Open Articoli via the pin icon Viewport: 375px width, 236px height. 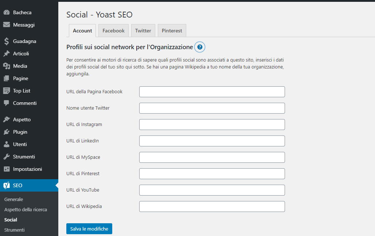7,54
